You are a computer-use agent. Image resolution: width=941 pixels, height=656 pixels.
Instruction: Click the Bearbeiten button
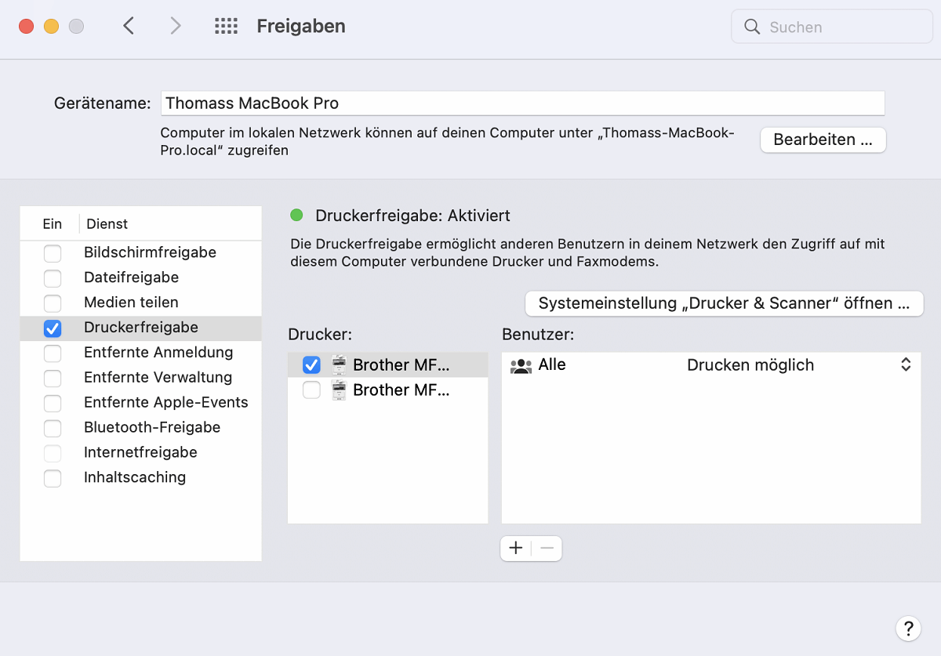pyautogui.click(x=823, y=140)
